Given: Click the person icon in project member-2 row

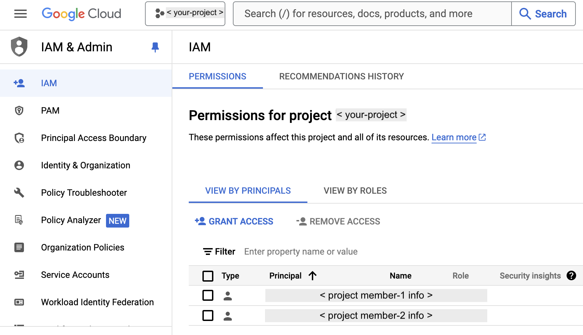Looking at the screenshot, I should [x=228, y=316].
